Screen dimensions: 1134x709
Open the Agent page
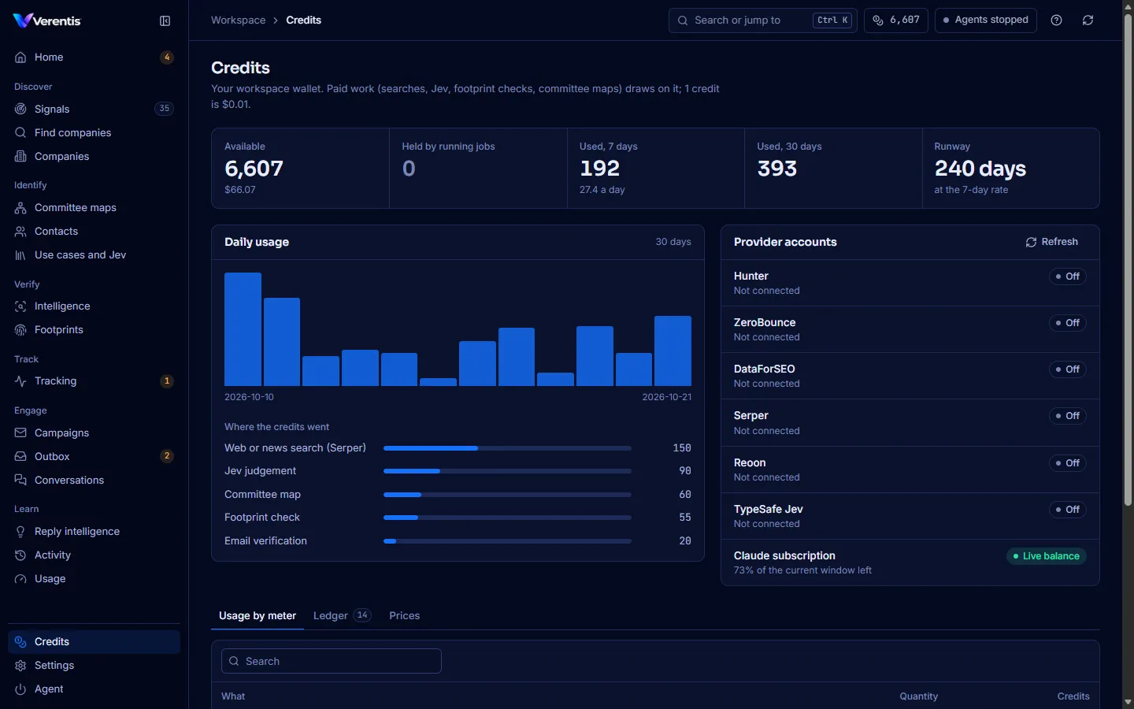click(94, 689)
